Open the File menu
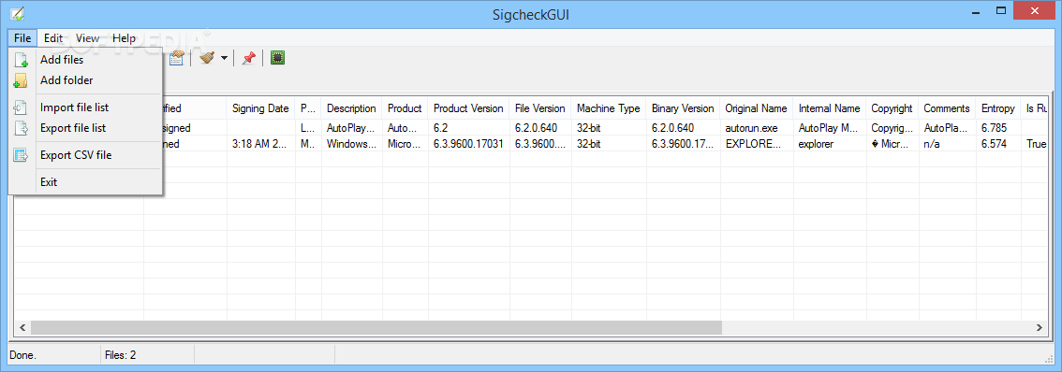This screenshot has height=372, width=1062. (22, 38)
